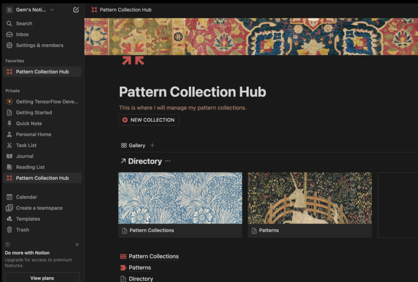The height and width of the screenshot is (282, 418).
Task: Click the Templates label in the sidebar
Action: point(28,219)
